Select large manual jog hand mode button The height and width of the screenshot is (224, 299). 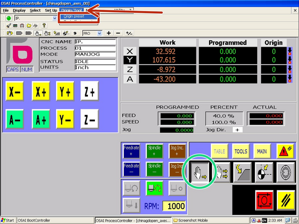pos(200,172)
